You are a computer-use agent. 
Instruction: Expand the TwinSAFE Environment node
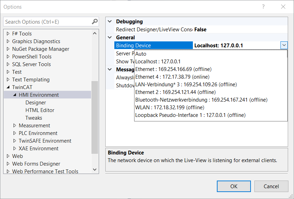coord(15,141)
